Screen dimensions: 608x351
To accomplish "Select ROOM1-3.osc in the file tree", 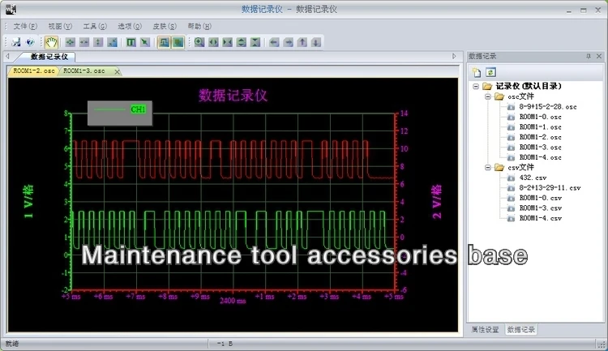I will 540,147.
